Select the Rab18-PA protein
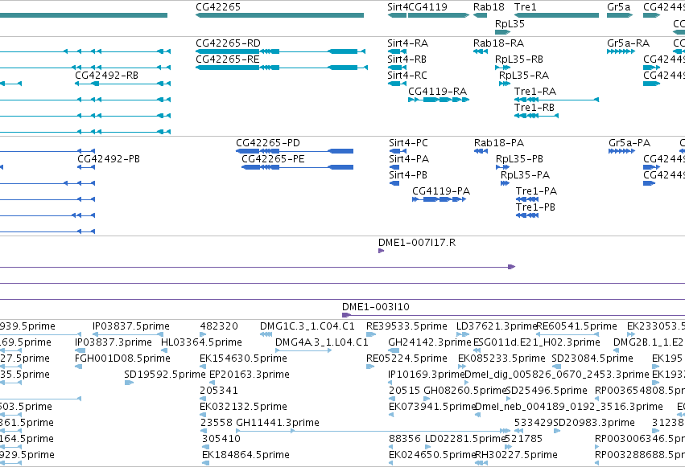 [481, 151]
